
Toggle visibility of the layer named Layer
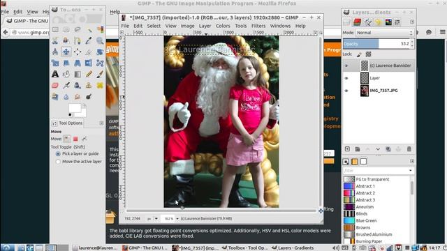point(346,78)
